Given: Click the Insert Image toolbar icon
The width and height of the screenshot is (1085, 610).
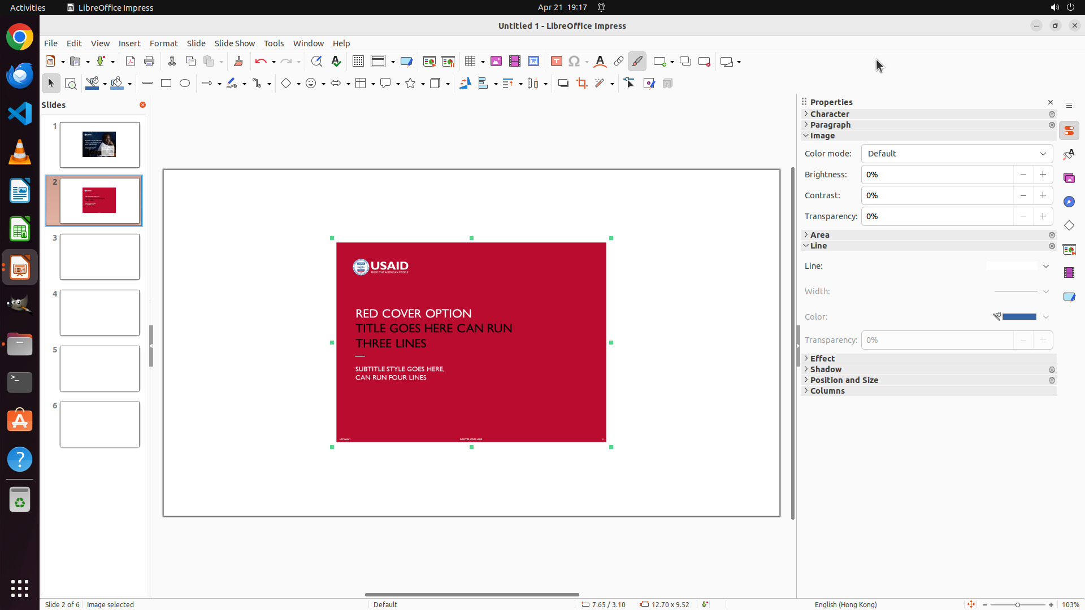Looking at the screenshot, I should coord(496,62).
